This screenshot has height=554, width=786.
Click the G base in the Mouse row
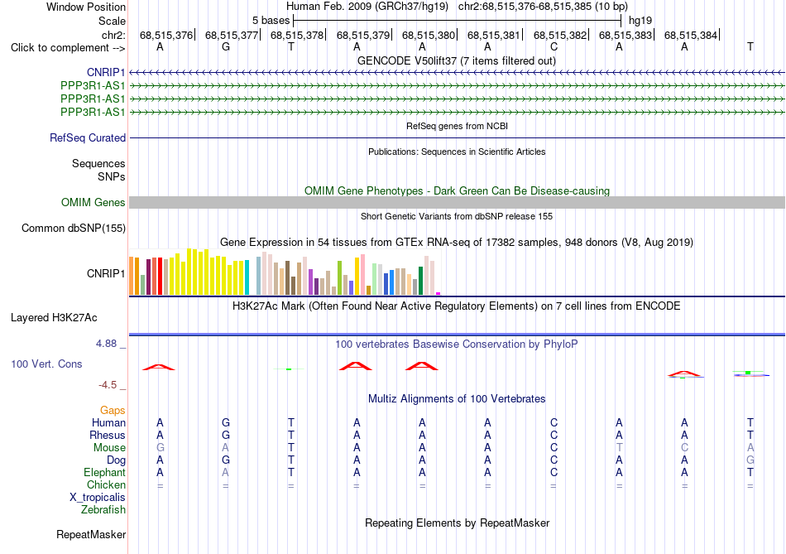(160, 447)
